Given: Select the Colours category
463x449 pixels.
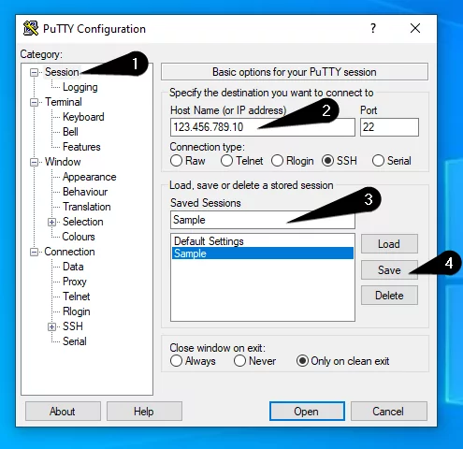Looking at the screenshot, I should [79, 237].
